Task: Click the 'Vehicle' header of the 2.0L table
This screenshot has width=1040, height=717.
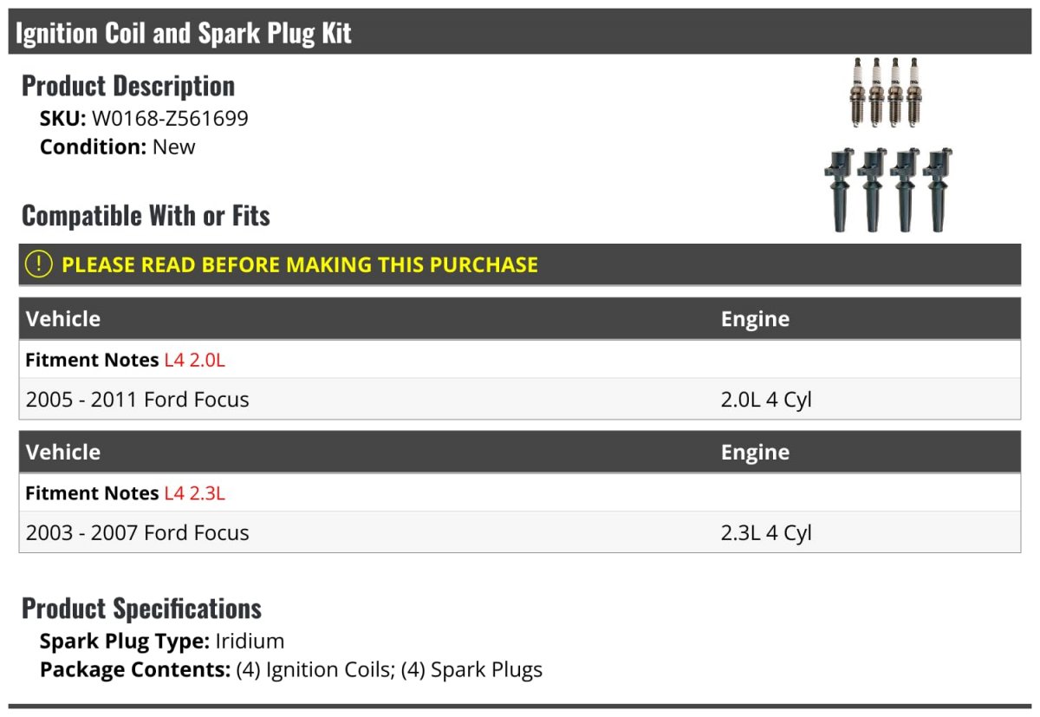Action: click(63, 319)
